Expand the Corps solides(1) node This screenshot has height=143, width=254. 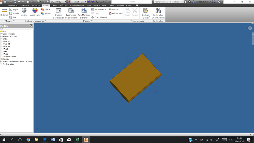1,34
